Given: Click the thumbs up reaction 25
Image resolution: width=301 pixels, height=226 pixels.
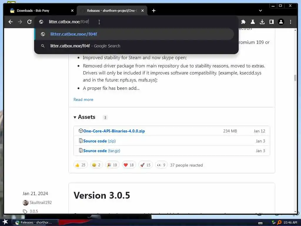Looking at the screenshot, I should pos(81,165).
